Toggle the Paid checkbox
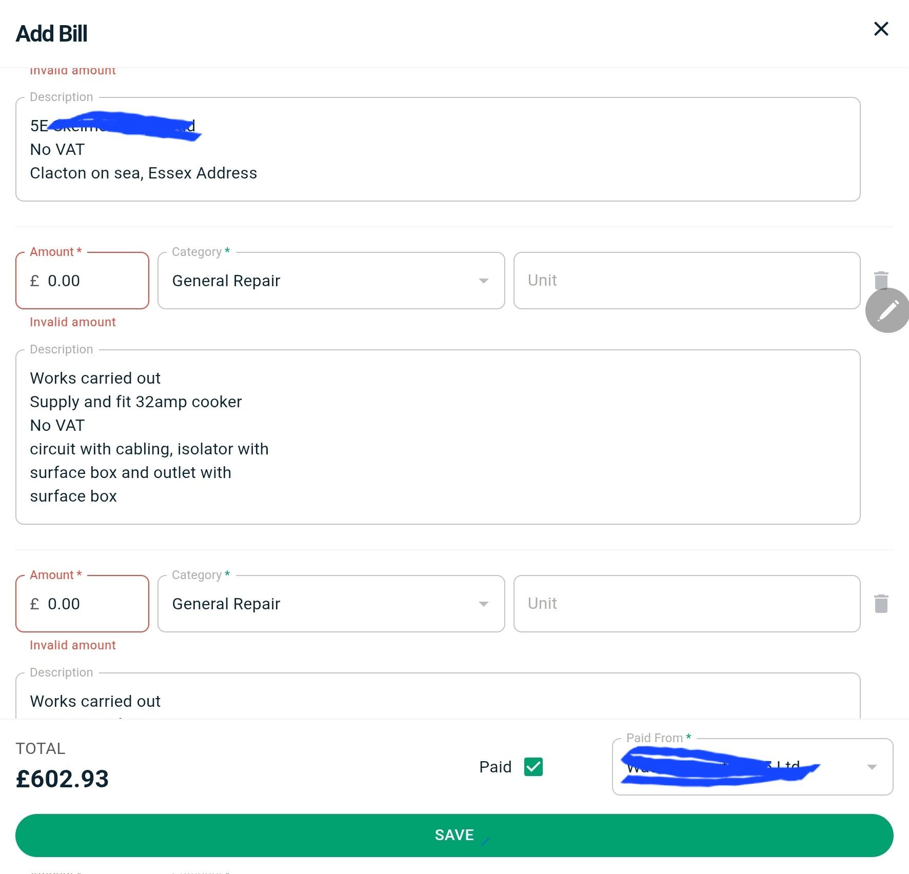The image size is (909, 874). click(x=533, y=767)
